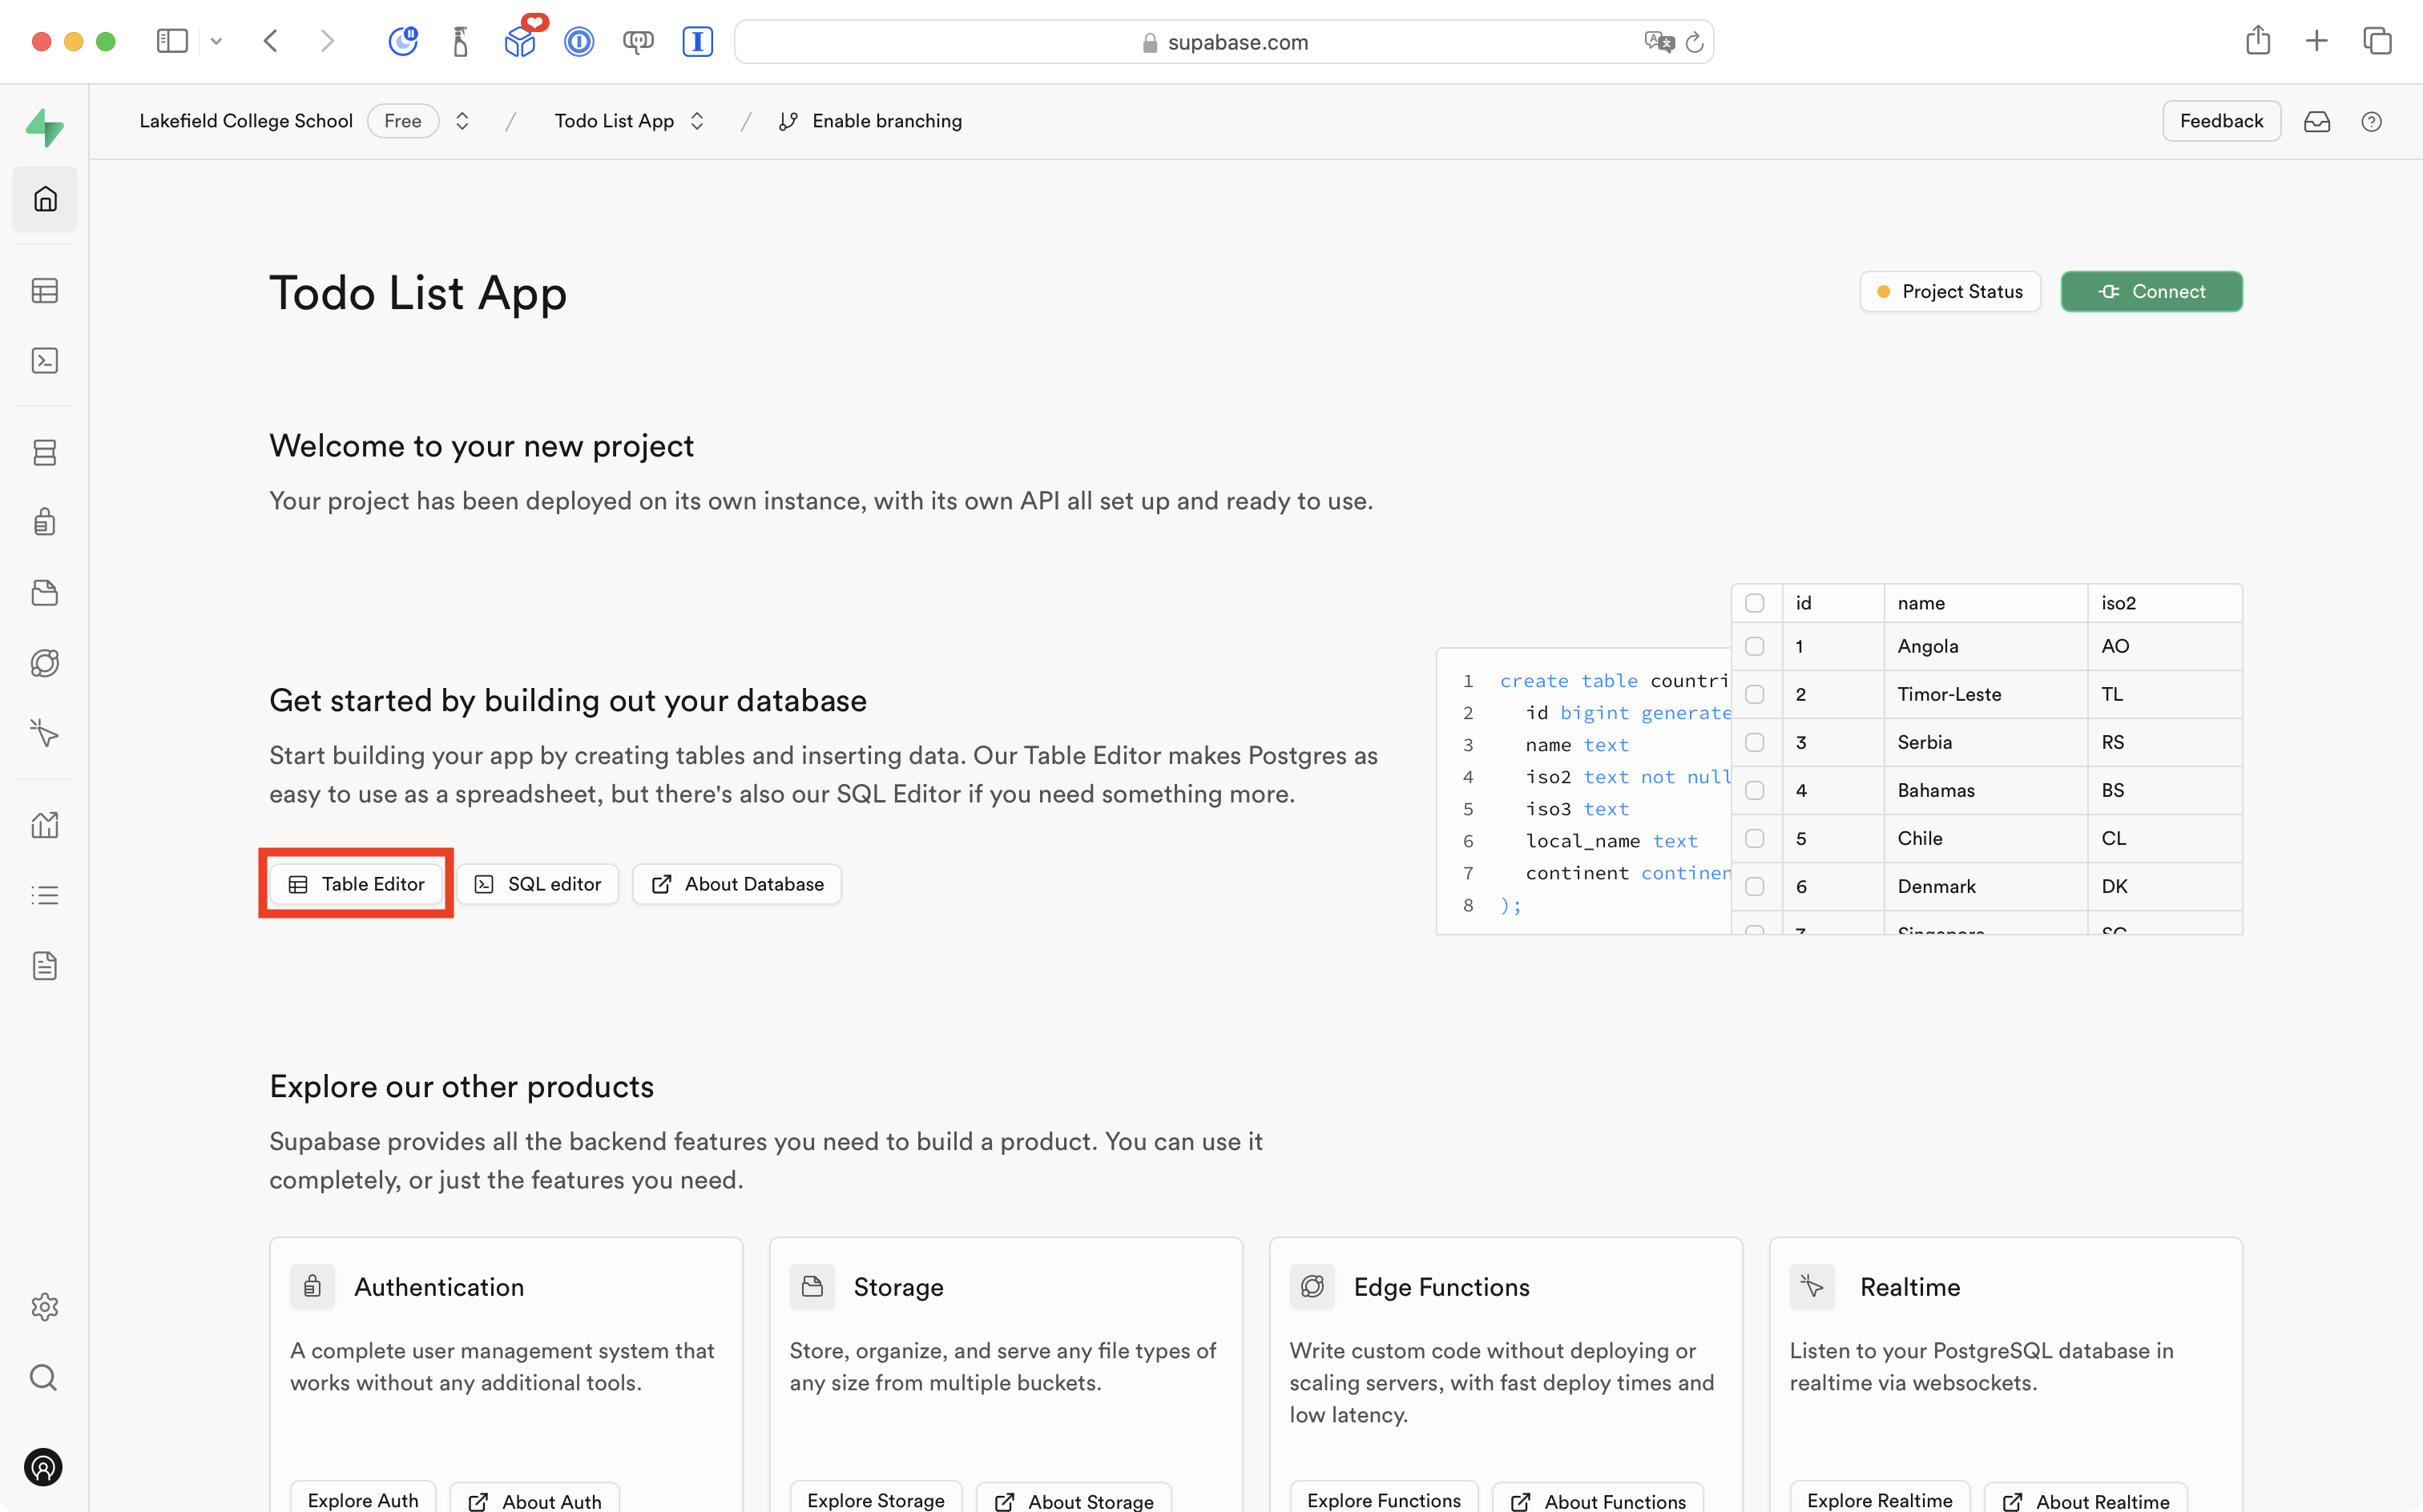Open Storage icon in left sidebar
The height and width of the screenshot is (1512, 2423).
click(x=45, y=593)
